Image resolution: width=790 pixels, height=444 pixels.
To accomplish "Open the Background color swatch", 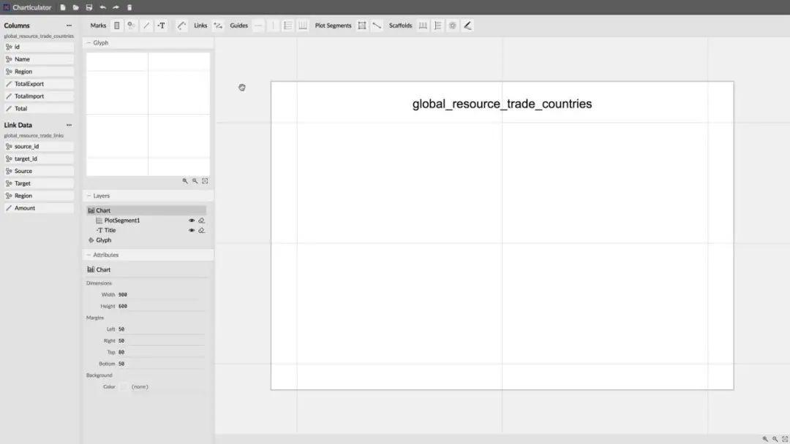I will [x=124, y=387].
